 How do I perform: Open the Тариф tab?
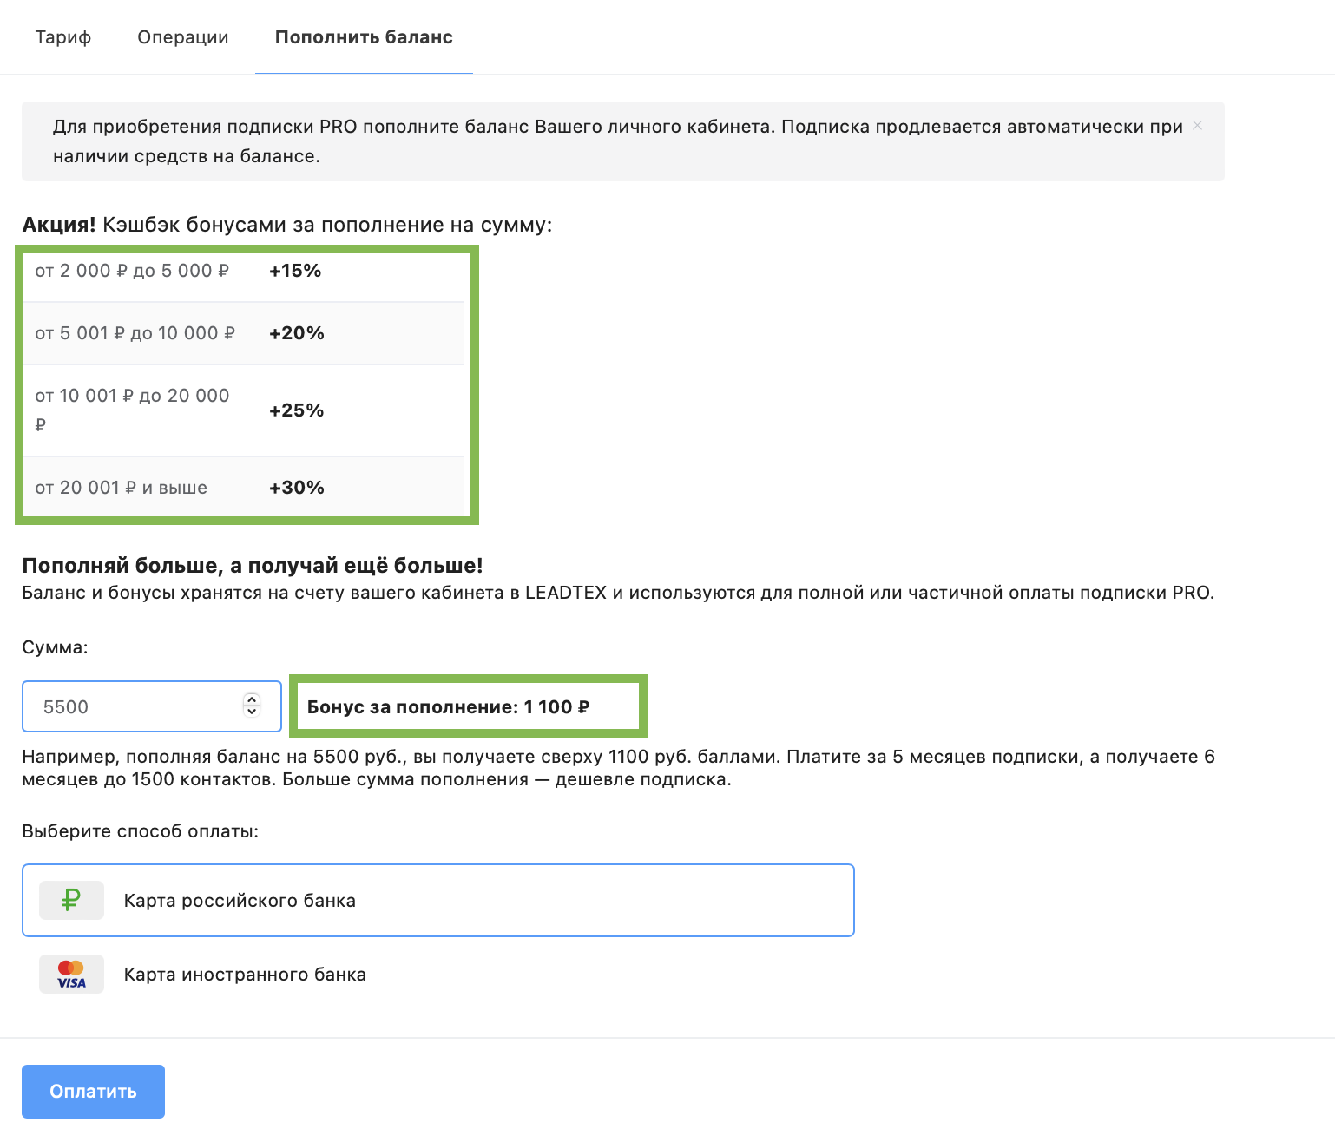63,37
